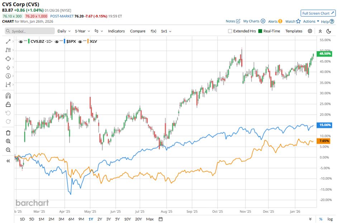Open the My Charts link
Image resolution: width=337 pixels, height=223 pixels.
click(x=254, y=21)
